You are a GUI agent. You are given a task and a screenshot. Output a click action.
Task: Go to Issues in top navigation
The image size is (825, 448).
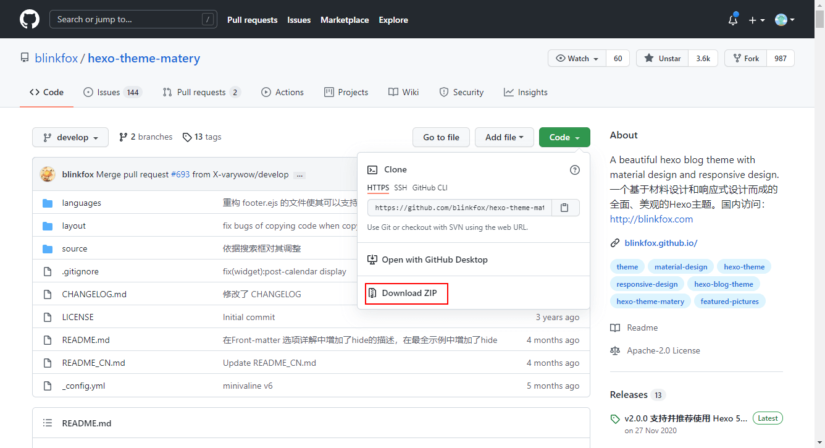click(x=299, y=20)
